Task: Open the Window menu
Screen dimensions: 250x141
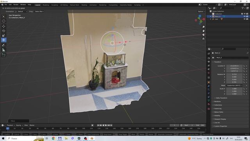Action: pyautogui.click(x=23, y=5)
